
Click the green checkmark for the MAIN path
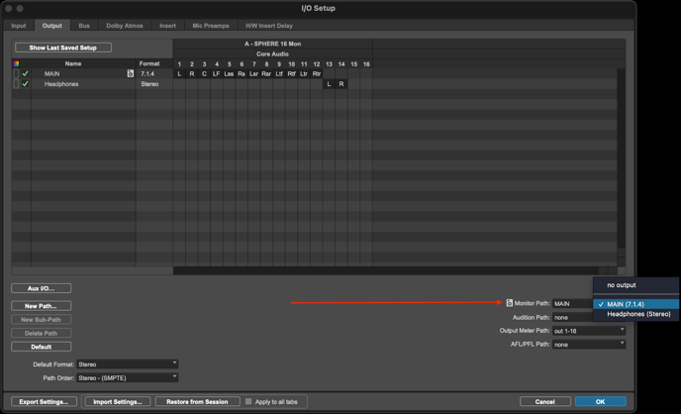[x=26, y=73]
